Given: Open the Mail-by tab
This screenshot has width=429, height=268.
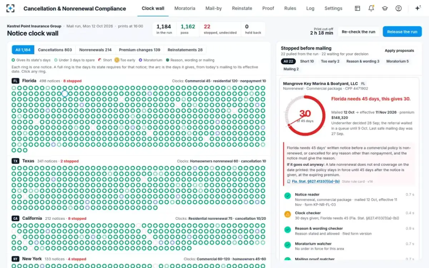Looking at the screenshot, I should pyautogui.click(x=214, y=8).
